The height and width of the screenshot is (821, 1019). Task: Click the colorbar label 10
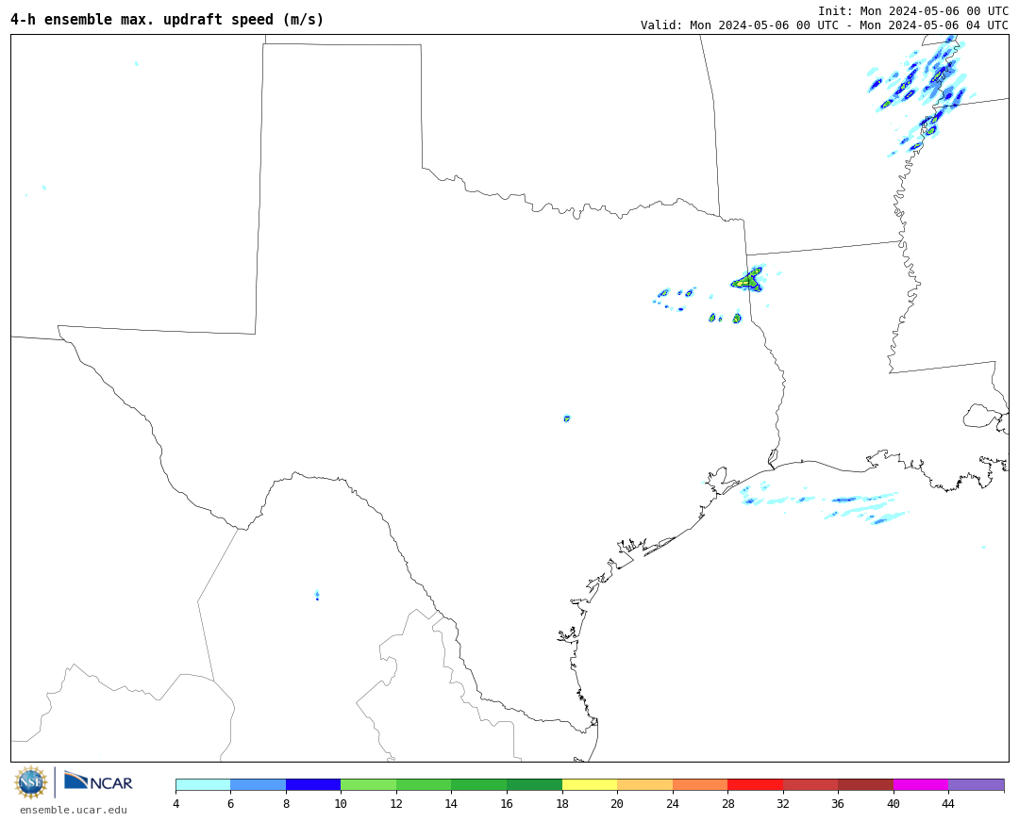click(341, 803)
